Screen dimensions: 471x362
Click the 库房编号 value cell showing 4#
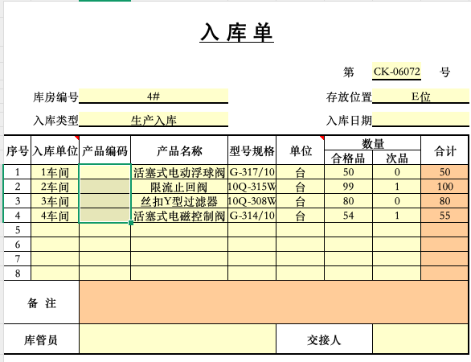[154, 97]
